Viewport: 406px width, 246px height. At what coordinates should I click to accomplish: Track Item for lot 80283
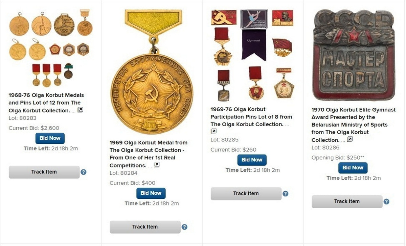[44, 172]
